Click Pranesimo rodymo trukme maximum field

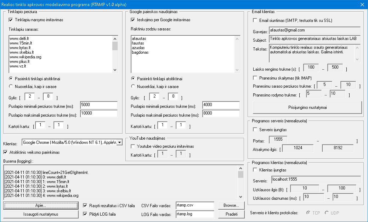[x=338, y=94]
